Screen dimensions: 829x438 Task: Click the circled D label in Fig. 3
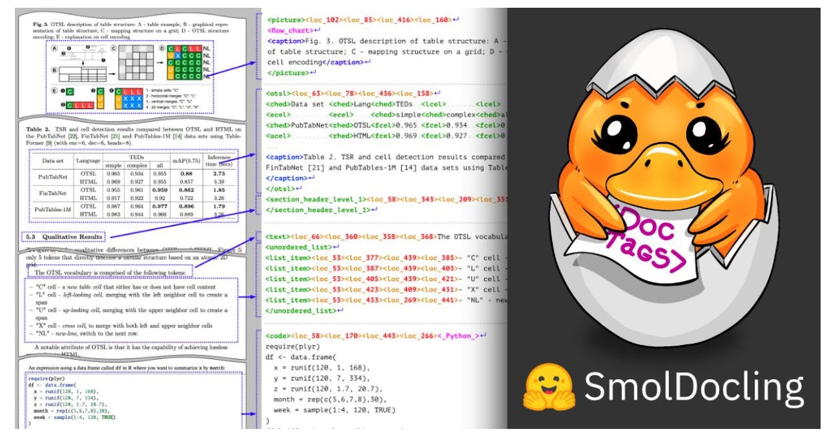(161, 48)
